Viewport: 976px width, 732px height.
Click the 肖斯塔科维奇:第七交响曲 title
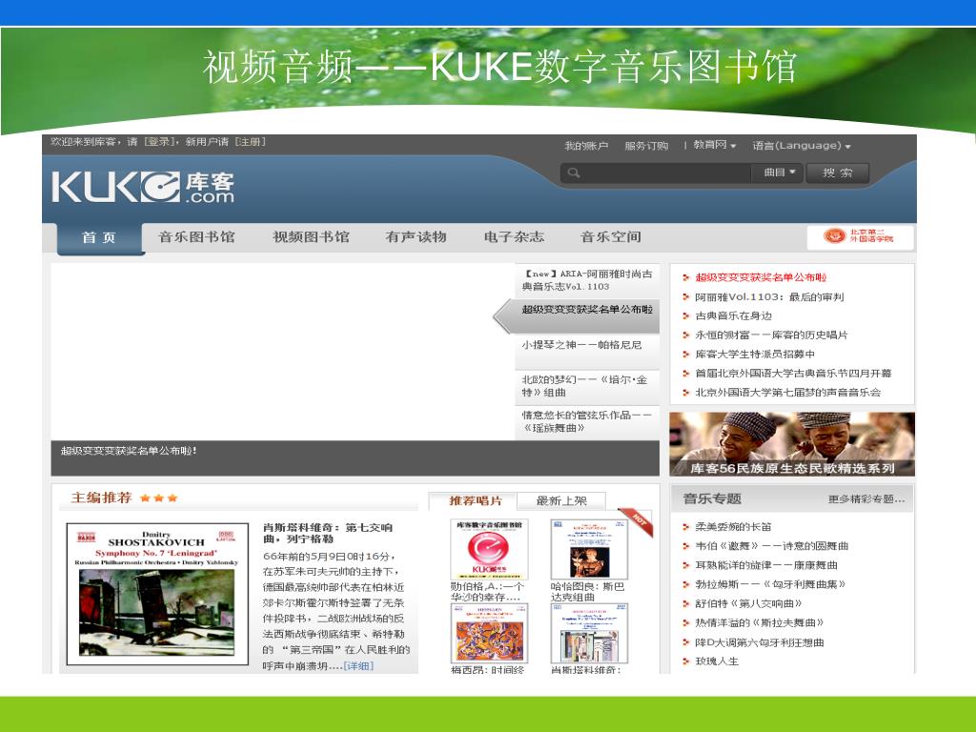click(x=328, y=534)
